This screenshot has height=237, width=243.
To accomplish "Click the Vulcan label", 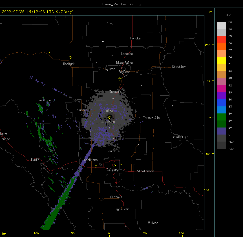I will point(153,223).
